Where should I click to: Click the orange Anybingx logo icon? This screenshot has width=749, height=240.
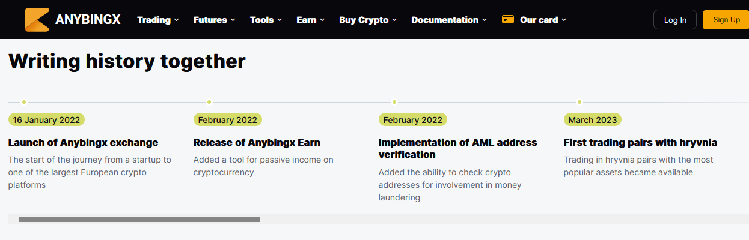pyautogui.click(x=37, y=20)
